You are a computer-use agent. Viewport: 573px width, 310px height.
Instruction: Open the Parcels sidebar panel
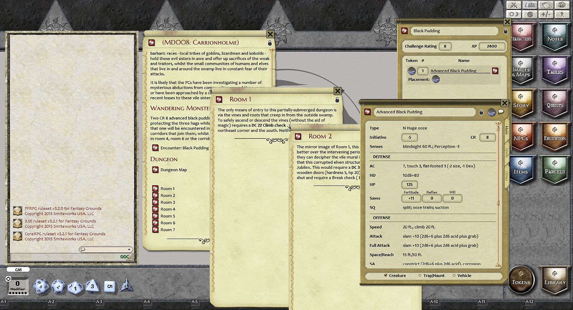(555, 171)
